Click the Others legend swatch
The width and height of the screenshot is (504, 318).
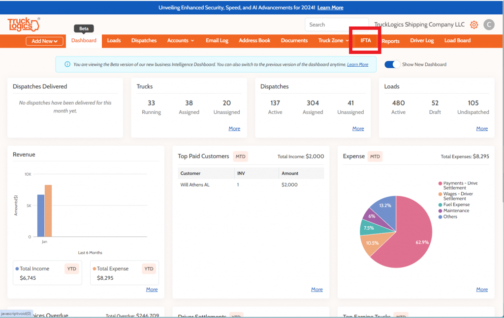[440, 217]
